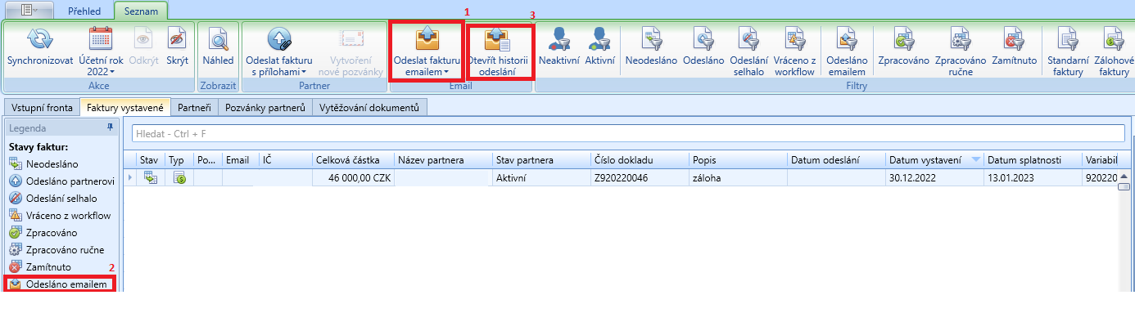
Task: Click the záloha description cell
Action: (738, 177)
